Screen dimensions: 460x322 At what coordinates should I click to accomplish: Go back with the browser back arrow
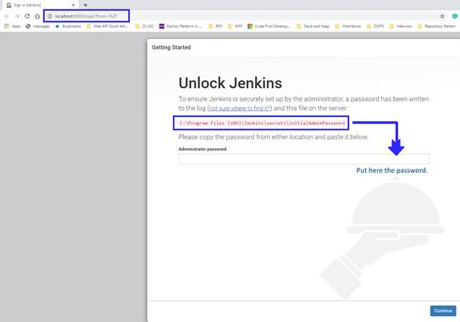coord(7,16)
